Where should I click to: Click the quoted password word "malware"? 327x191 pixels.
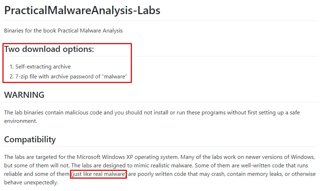(114, 76)
